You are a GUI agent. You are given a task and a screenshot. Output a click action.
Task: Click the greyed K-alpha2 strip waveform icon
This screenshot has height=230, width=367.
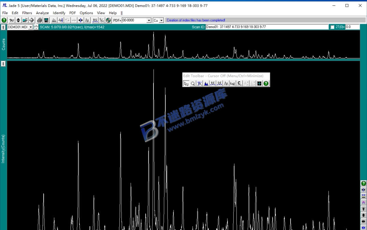point(74,20)
